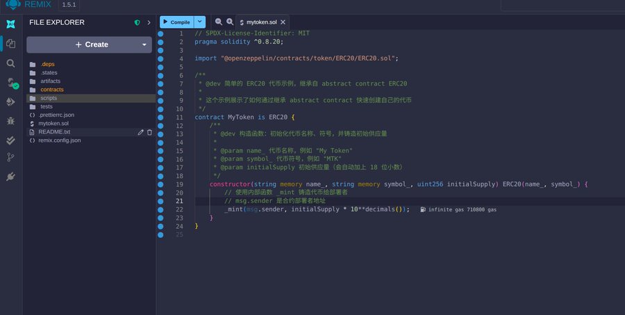Click the 'contract MyToken is ERC20' line
The image size is (625, 315).
(x=244, y=118)
